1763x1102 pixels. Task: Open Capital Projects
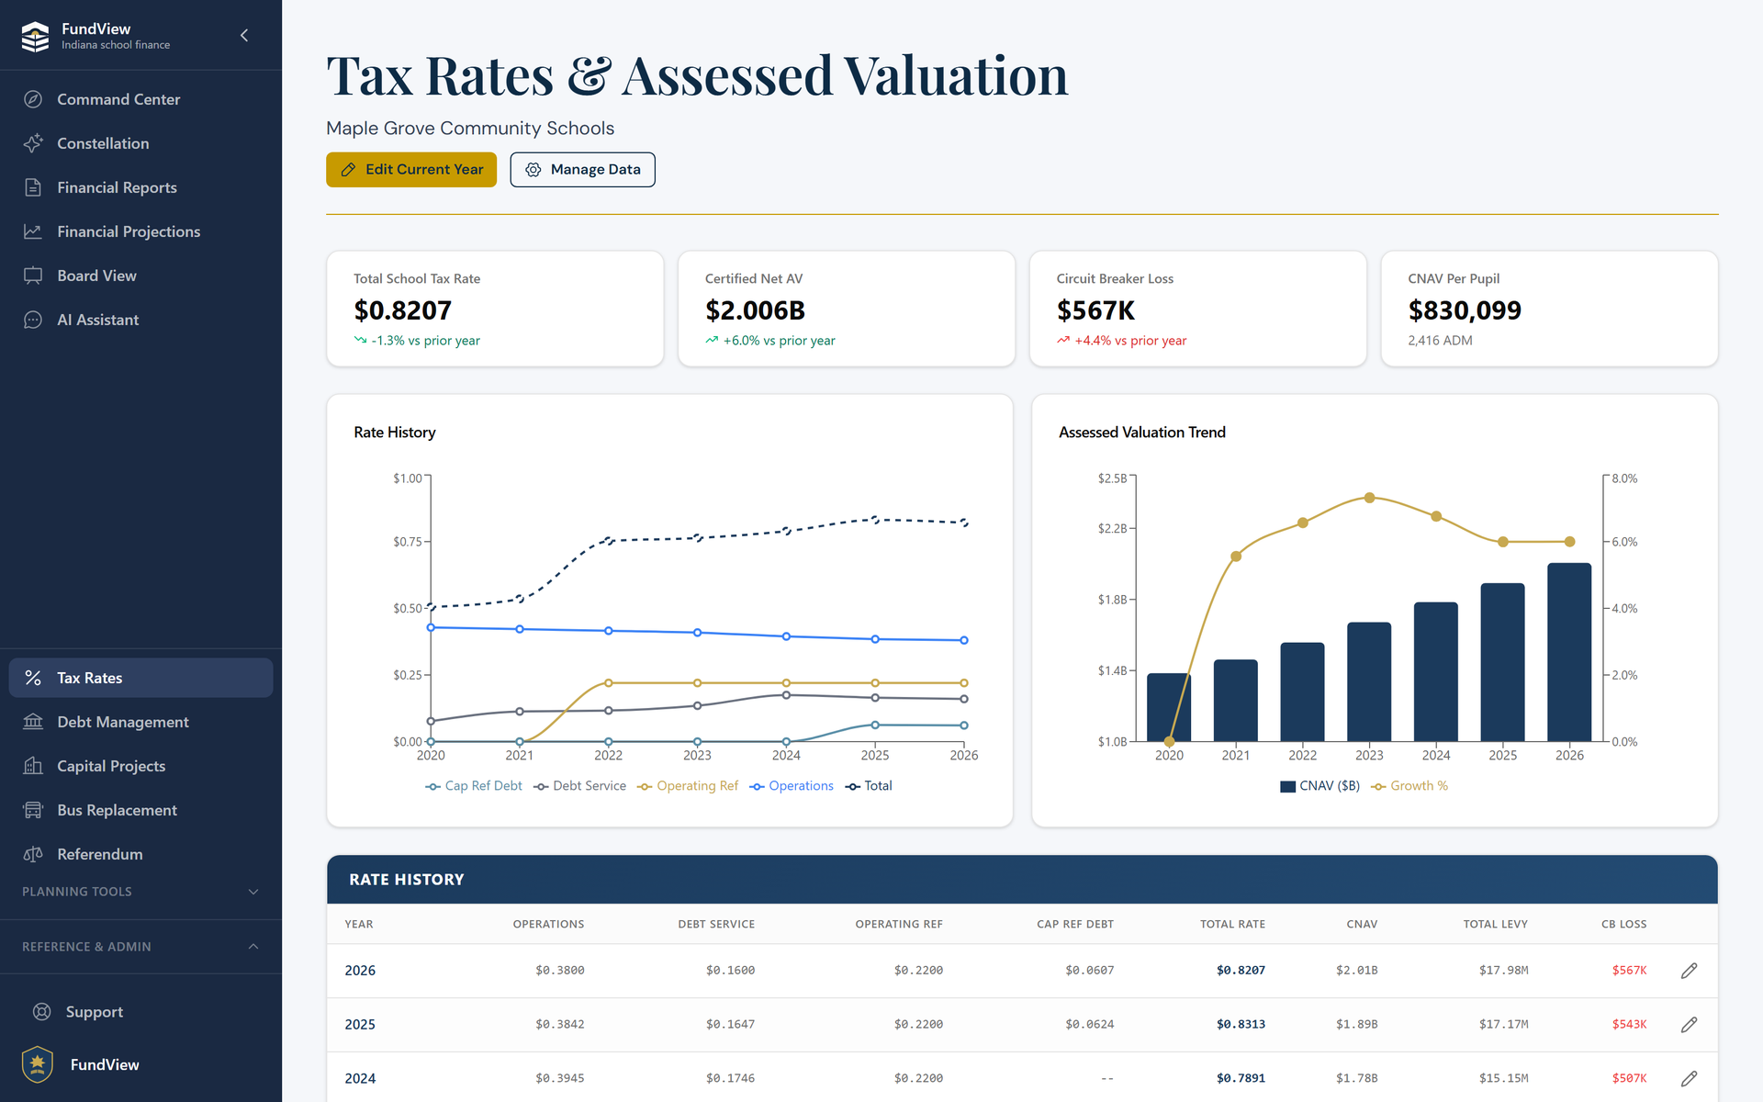[x=140, y=766]
